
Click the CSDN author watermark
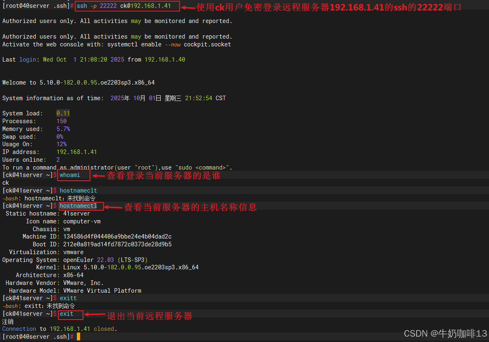445,333
